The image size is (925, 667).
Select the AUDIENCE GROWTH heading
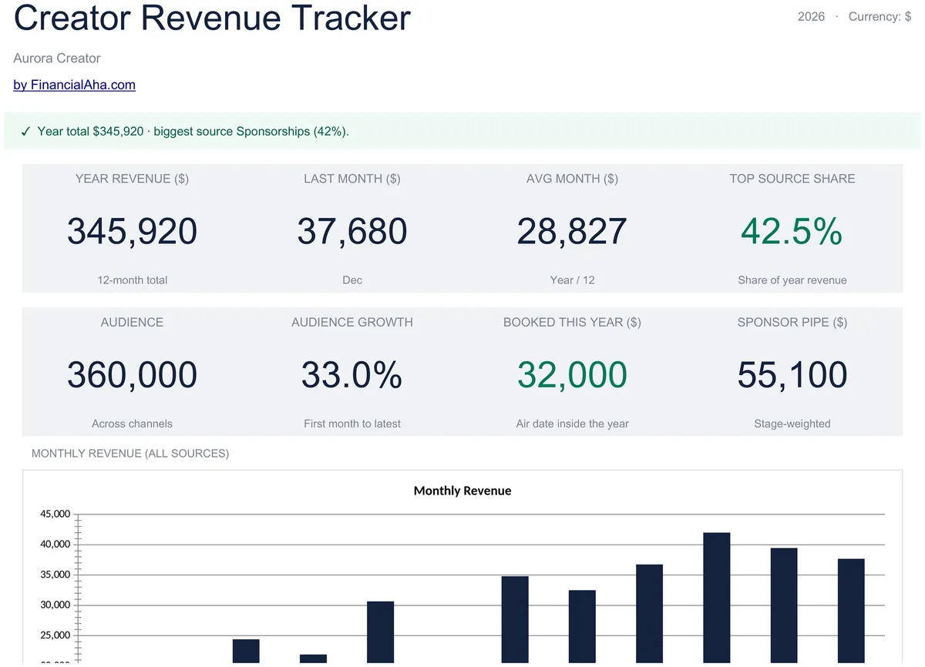point(352,323)
